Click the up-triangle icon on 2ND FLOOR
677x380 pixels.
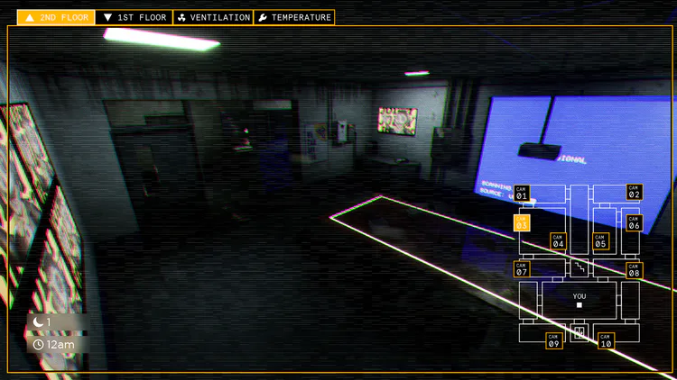pos(30,18)
